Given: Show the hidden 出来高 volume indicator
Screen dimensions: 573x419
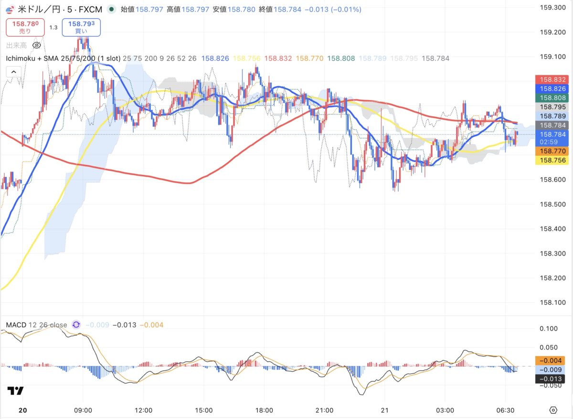Looking at the screenshot, I should [36, 45].
